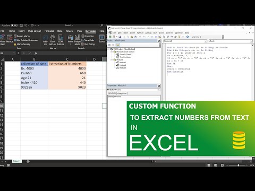Viewport: 255px width, 191px height.
Task: Switch to the Formulas ribbon tab
Action: click(x=49, y=31)
